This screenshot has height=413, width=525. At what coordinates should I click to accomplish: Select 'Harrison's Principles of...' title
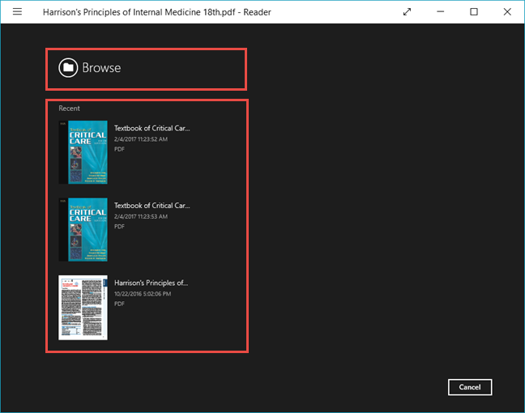click(x=151, y=283)
